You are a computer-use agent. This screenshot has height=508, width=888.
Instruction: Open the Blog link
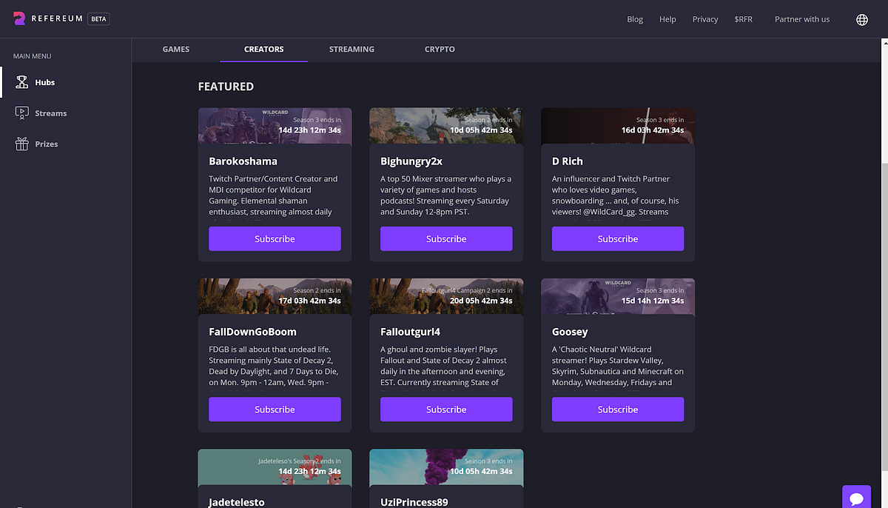[635, 19]
